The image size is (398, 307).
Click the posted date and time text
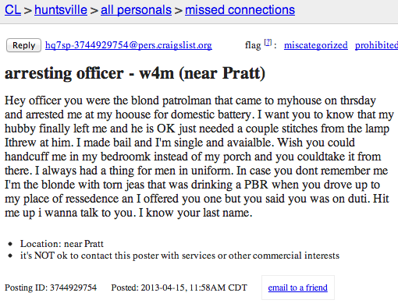click(179, 288)
